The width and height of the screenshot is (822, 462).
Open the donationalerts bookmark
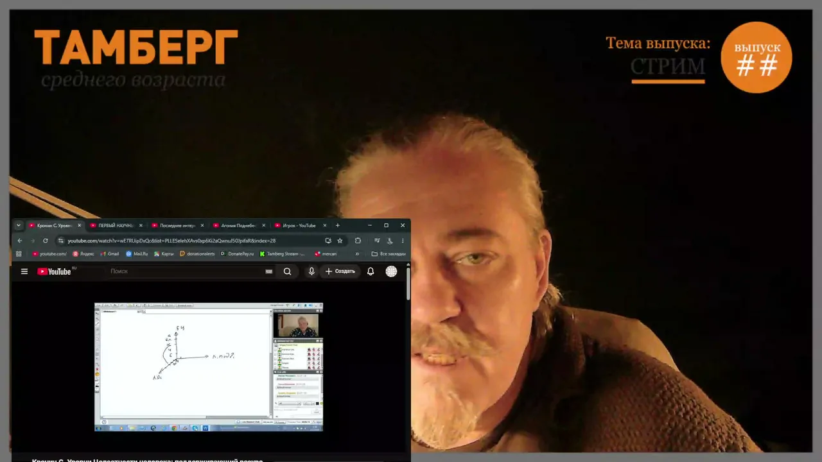tap(197, 253)
